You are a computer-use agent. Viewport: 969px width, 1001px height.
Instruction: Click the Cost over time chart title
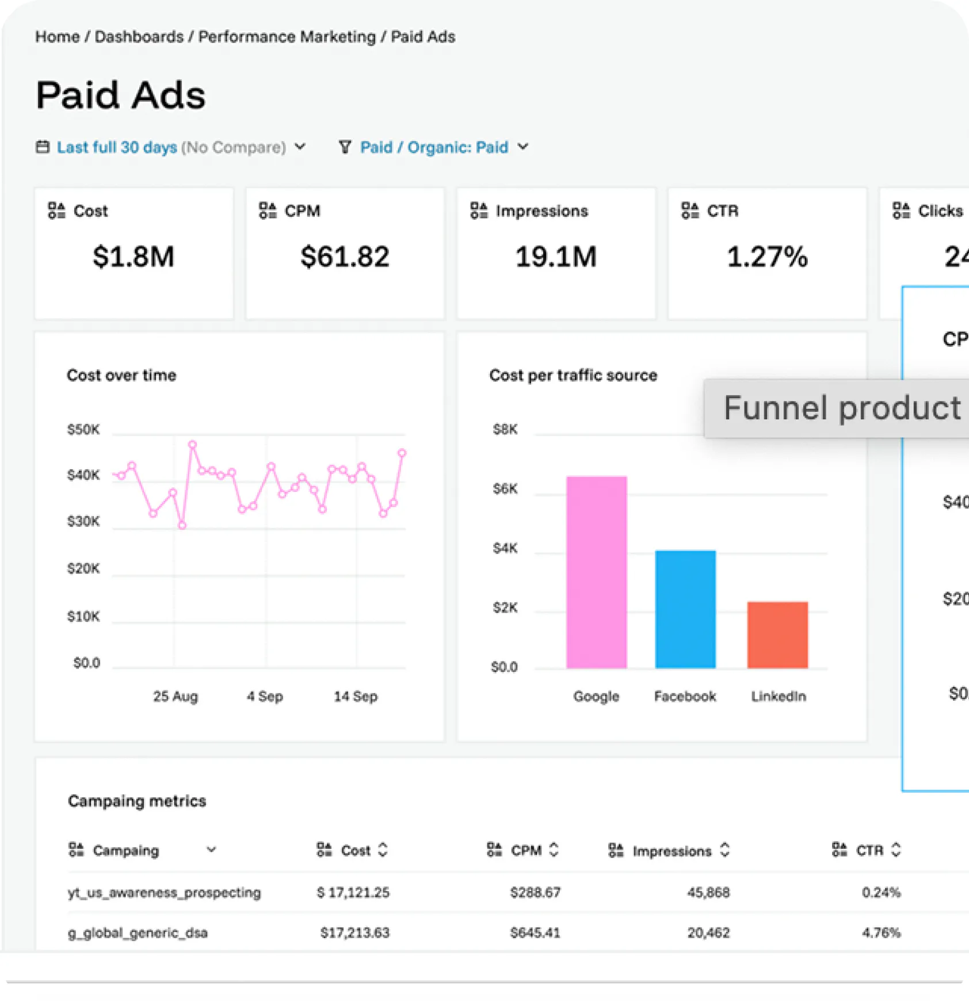[x=121, y=375]
